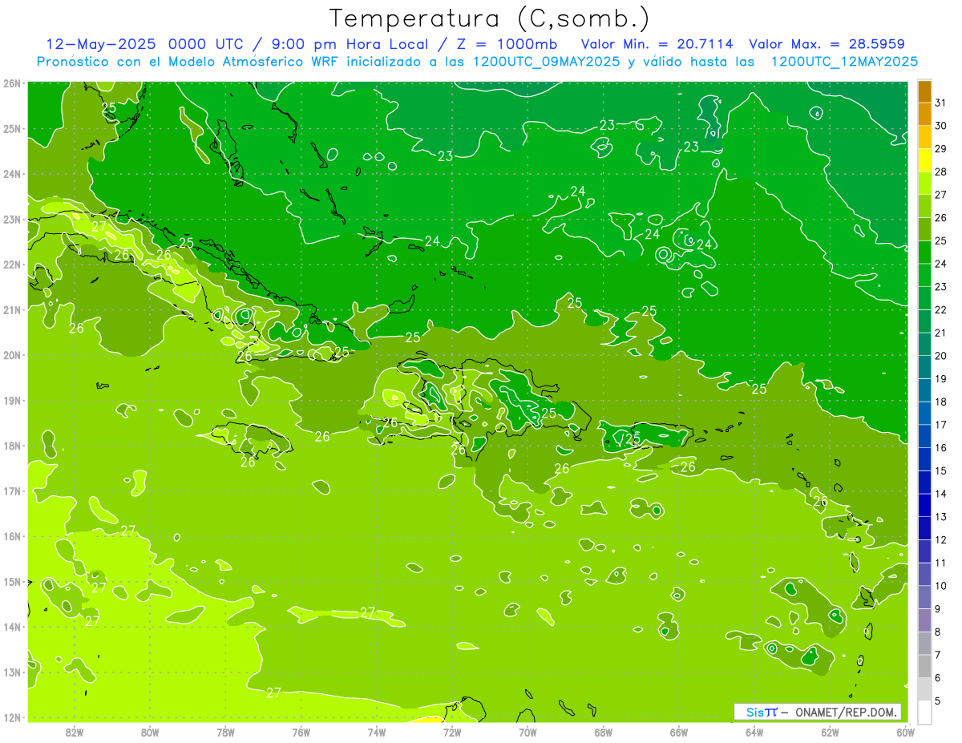Screen dimensions: 962x743
Task: Click the '23N' latitude axis label
Action: [x=12, y=220]
